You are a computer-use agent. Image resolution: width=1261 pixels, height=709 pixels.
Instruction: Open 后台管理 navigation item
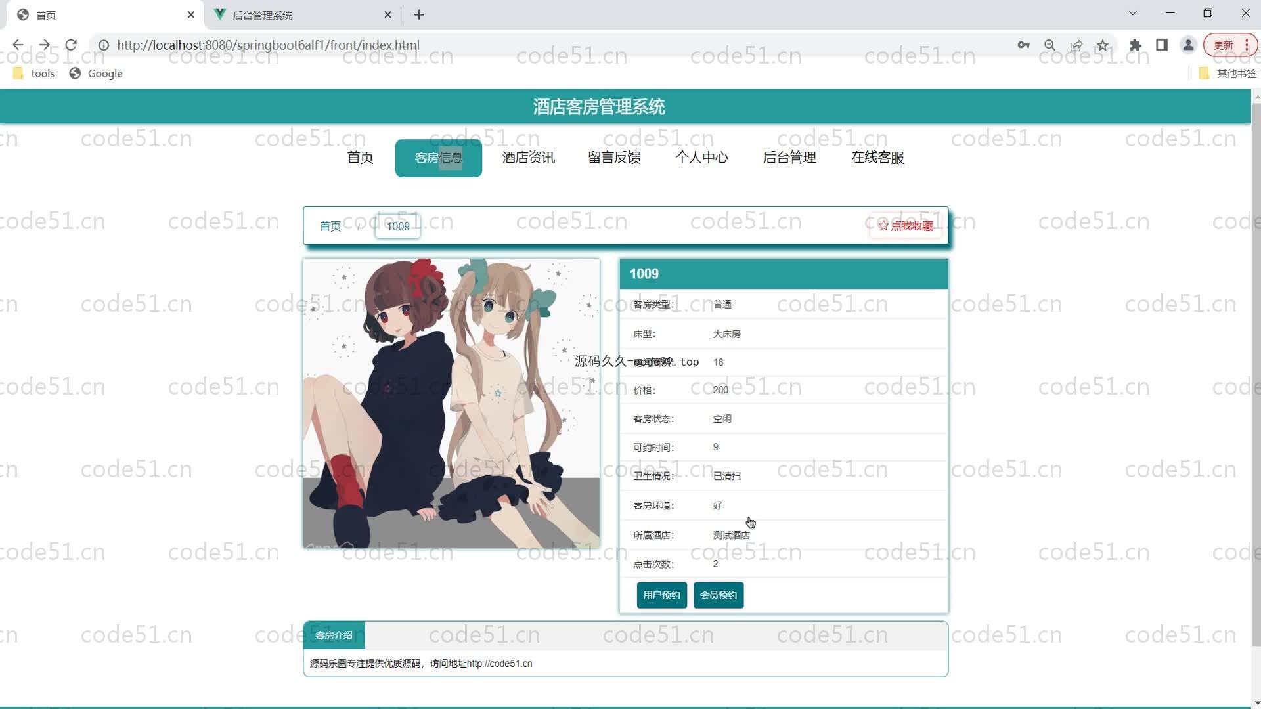coord(789,158)
